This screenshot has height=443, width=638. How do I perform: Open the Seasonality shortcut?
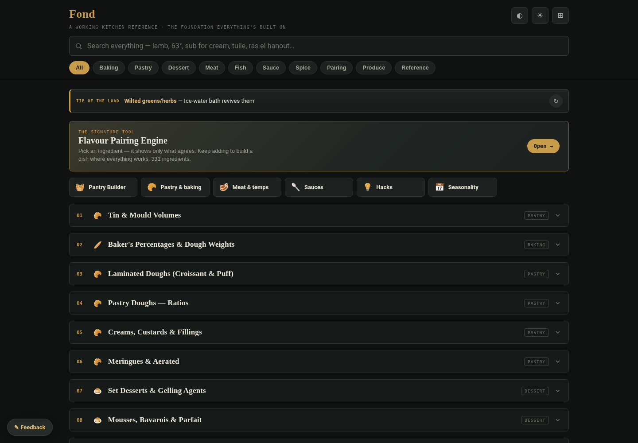(x=463, y=187)
